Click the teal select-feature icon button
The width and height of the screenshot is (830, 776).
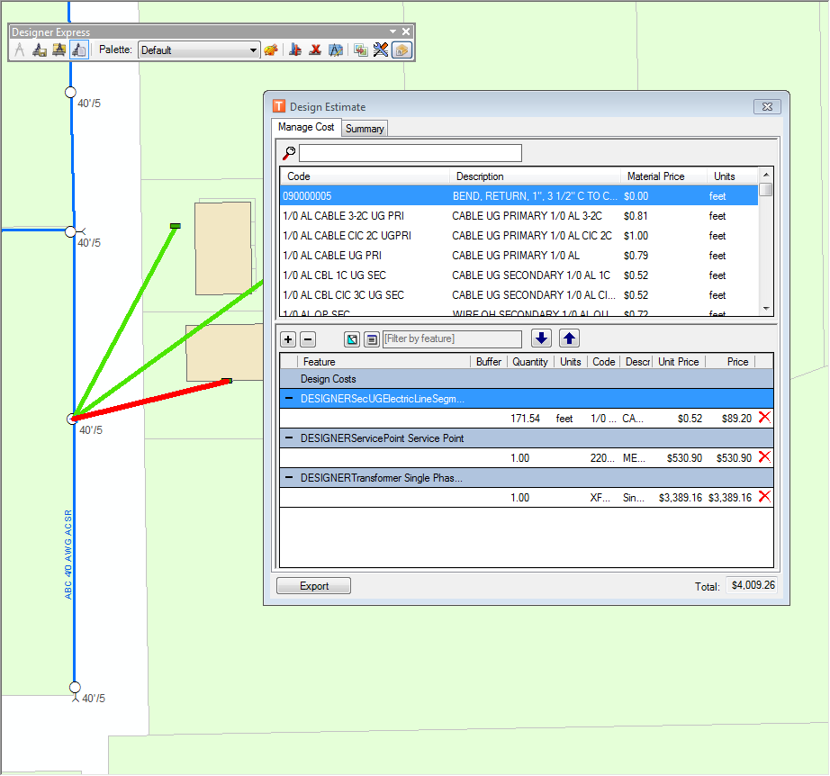352,339
